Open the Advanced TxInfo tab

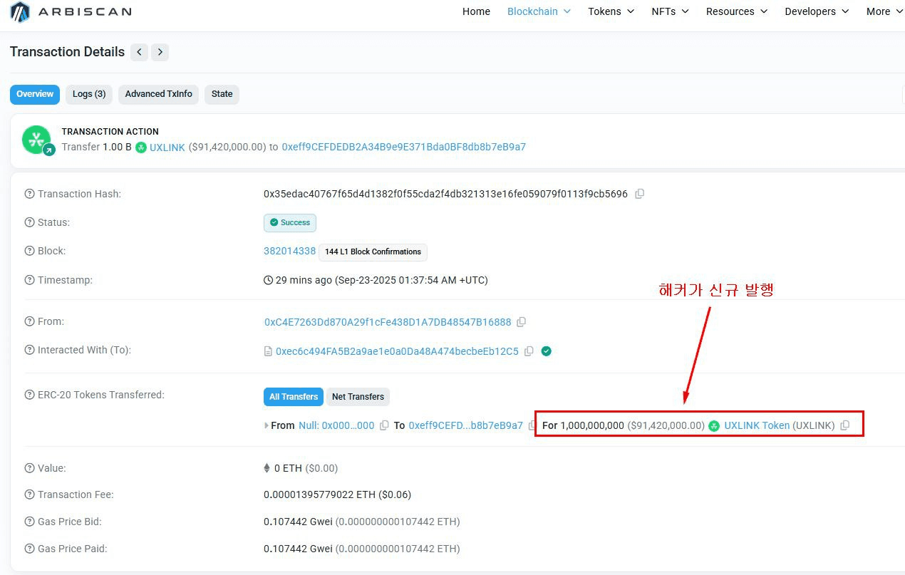click(159, 94)
